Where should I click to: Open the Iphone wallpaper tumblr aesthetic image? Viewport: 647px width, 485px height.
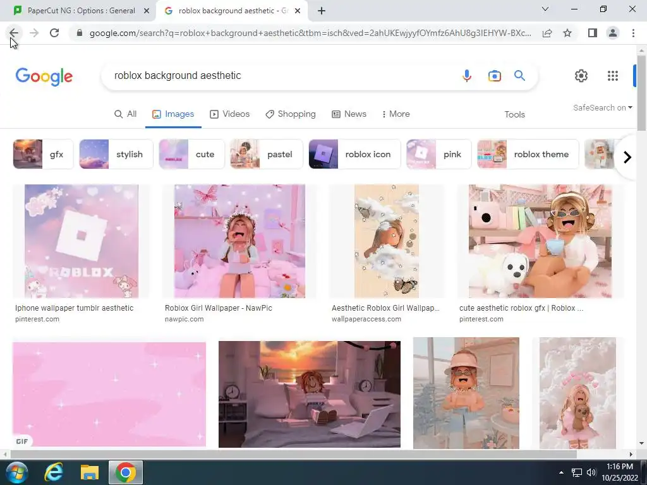82,241
